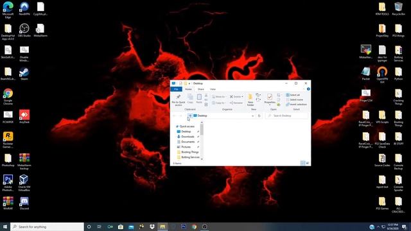
Task: Click Rename in the Organize group
Action: 236,103
